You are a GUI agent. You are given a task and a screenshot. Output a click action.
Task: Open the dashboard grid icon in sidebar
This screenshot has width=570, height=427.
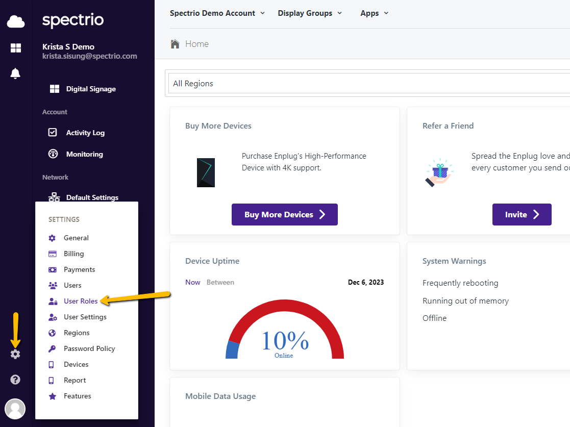tap(15, 47)
